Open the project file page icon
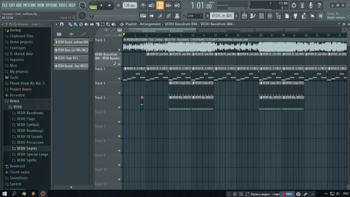 click(287, 16)
